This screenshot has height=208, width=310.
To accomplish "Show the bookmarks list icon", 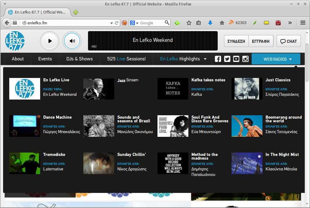I will pyautogui.click(x=199, y=23).
